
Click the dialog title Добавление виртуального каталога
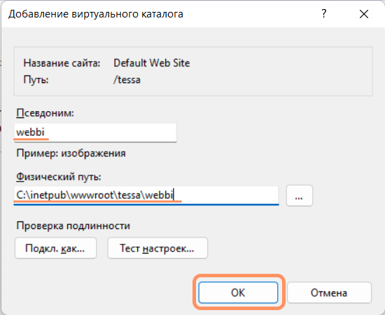click(x=96, y=14)
